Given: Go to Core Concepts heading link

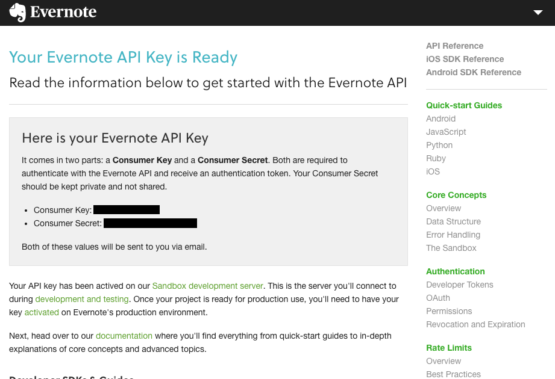Looking at the screenshot, I should pyautogui.click(x=456, y=195).
